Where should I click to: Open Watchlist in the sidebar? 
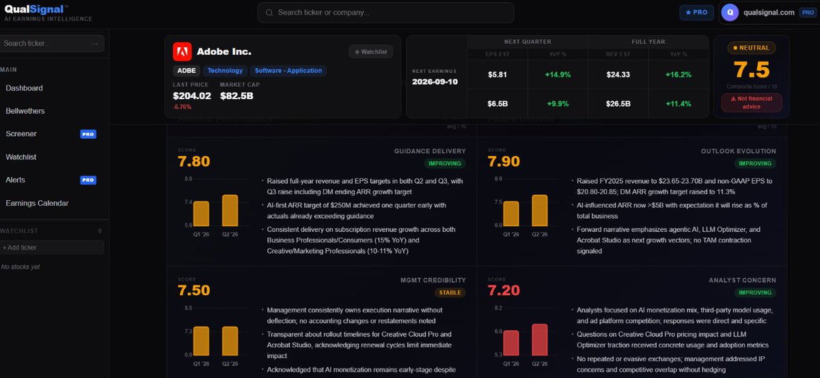click(21, 157)
